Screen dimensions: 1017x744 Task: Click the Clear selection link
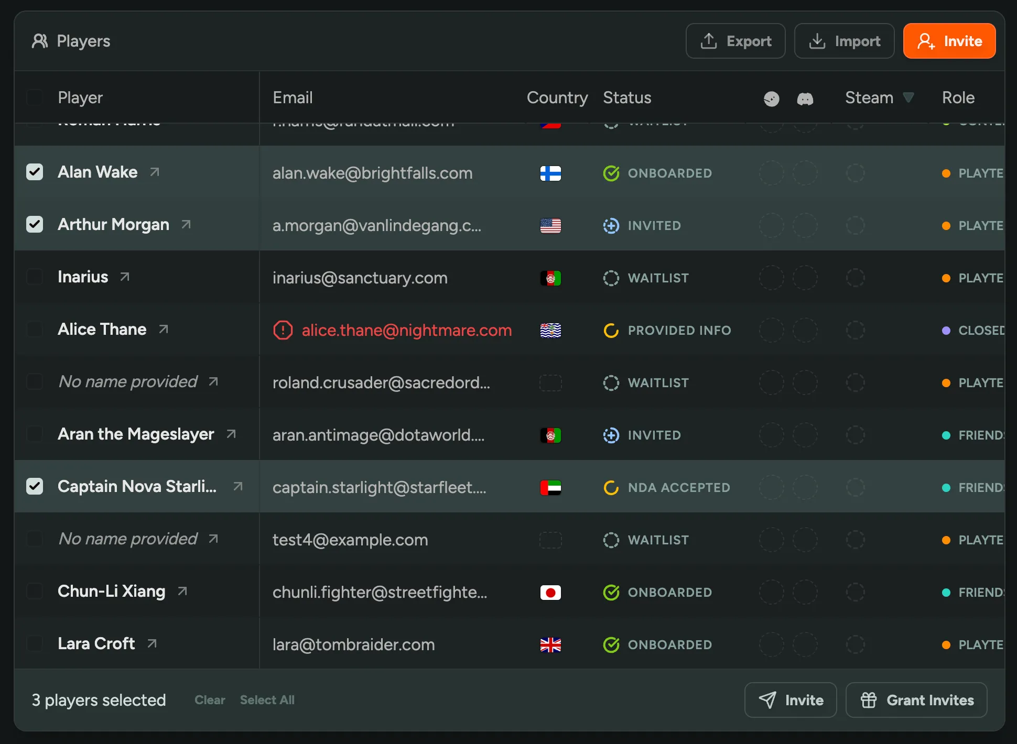[x=210, y=700]
